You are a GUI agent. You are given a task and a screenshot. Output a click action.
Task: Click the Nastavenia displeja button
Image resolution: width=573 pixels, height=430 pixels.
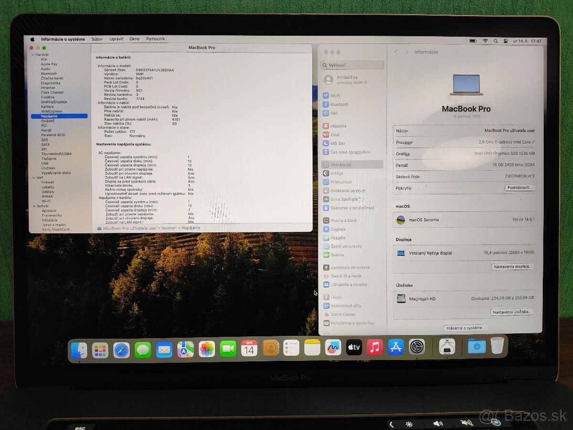coord(513,267)
